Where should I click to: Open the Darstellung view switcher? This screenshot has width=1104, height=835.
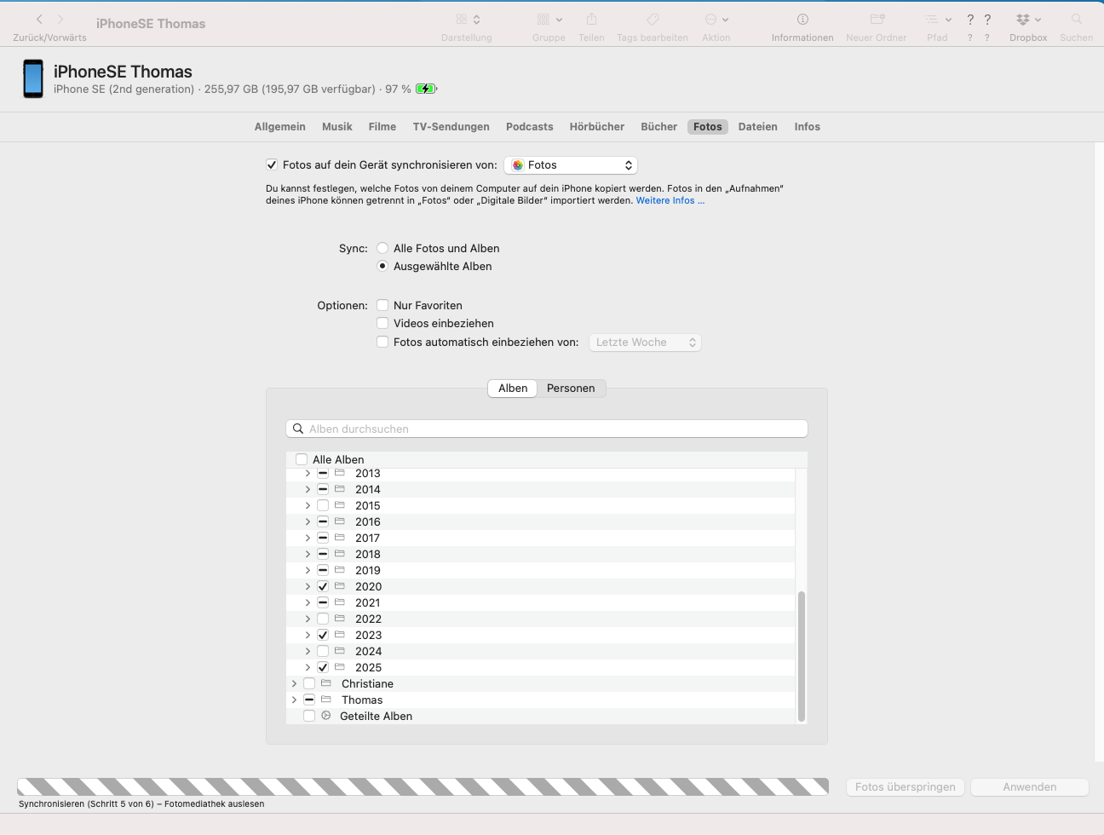point(468,20)
